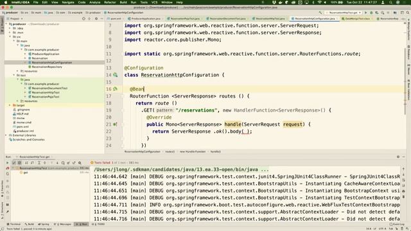
Task: Click the Locate (scroll from source) icon in Project panel
Action: click(83, 19)
